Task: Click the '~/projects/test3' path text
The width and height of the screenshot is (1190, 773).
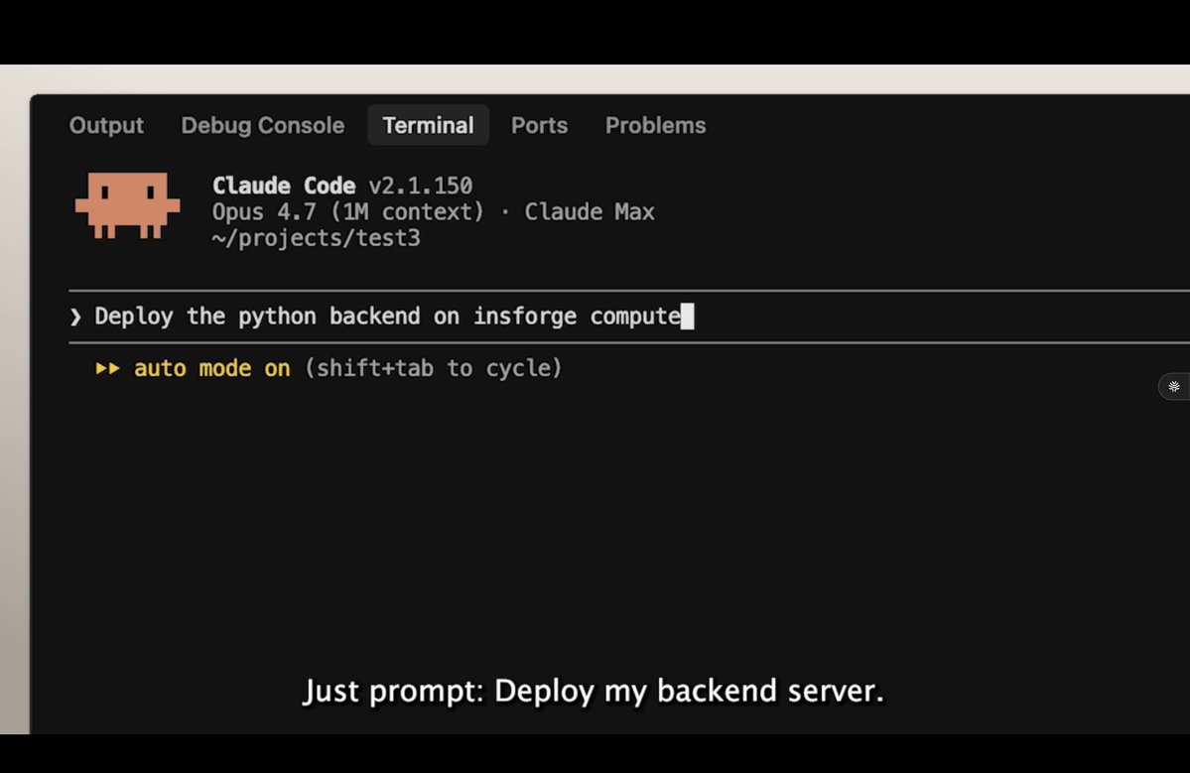Action: [x=316, y=238]
